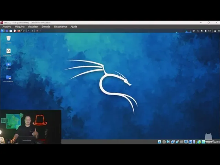Viewport: 220px width, 165px height.
Task: Switch to workspace 2
Action: pos(32,31)
